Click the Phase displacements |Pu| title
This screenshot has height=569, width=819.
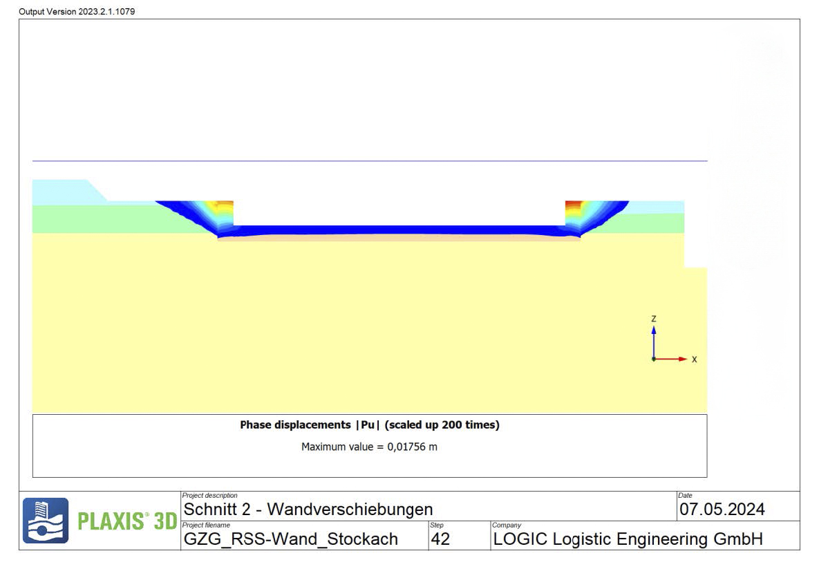[369, 425]
